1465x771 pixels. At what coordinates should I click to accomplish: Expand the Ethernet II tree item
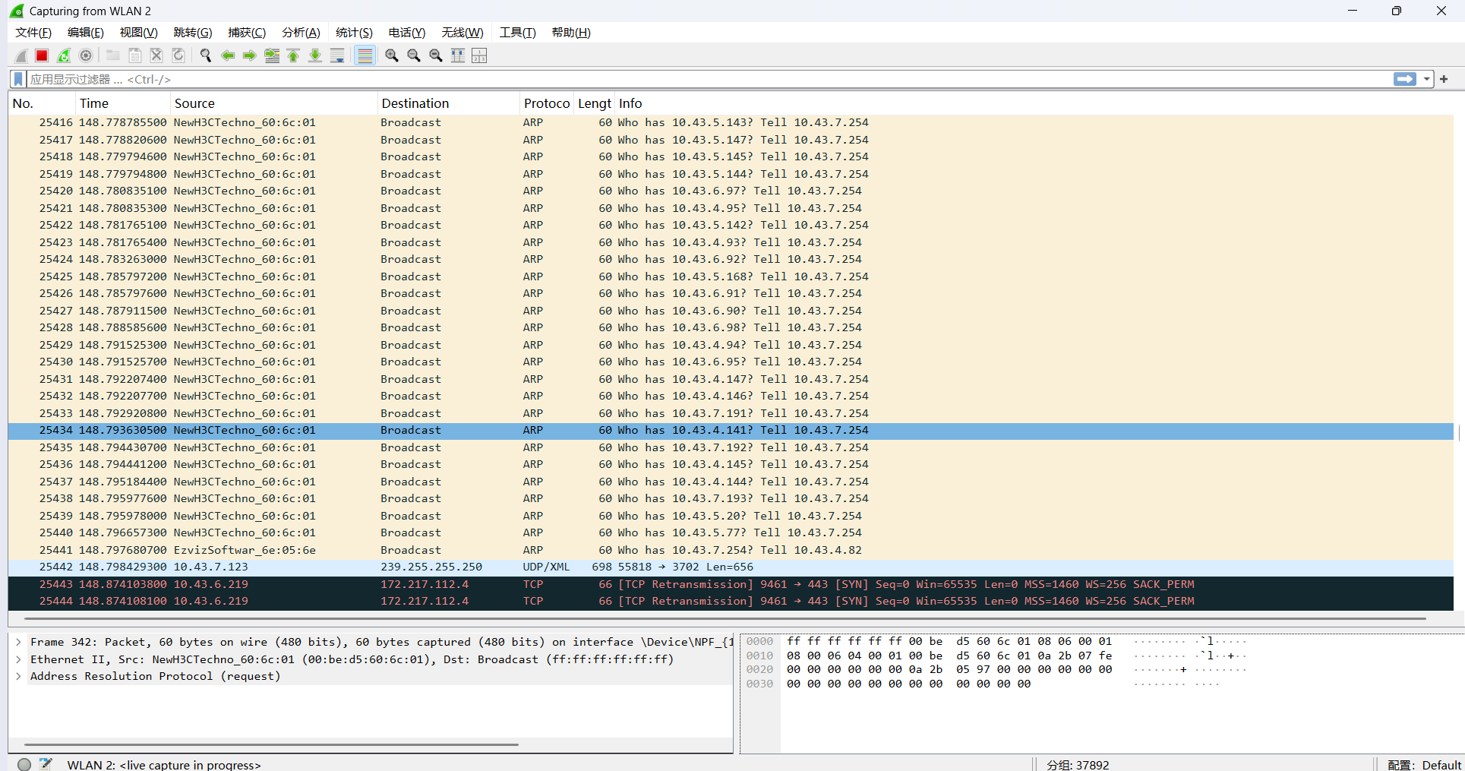pyautogui.click(x=18, y=659)
